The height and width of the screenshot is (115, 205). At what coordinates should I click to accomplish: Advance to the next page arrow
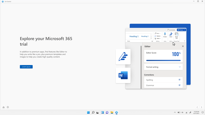202,107
